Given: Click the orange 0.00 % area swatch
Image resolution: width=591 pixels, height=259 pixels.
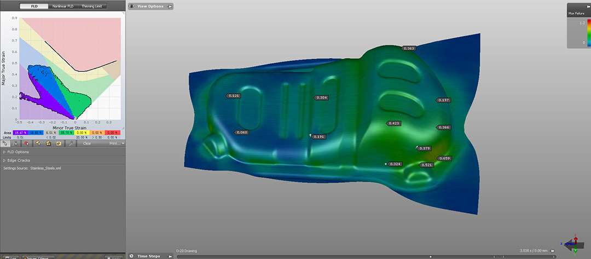Looking at the screenshot, I should 97,133.
